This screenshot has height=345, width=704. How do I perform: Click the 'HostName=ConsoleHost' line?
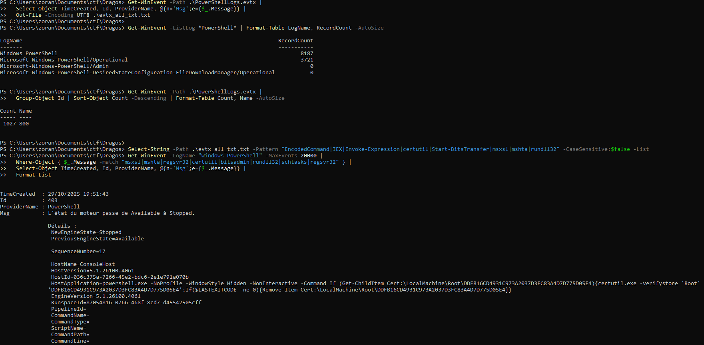pyautogui.click(x=83, y=264)
